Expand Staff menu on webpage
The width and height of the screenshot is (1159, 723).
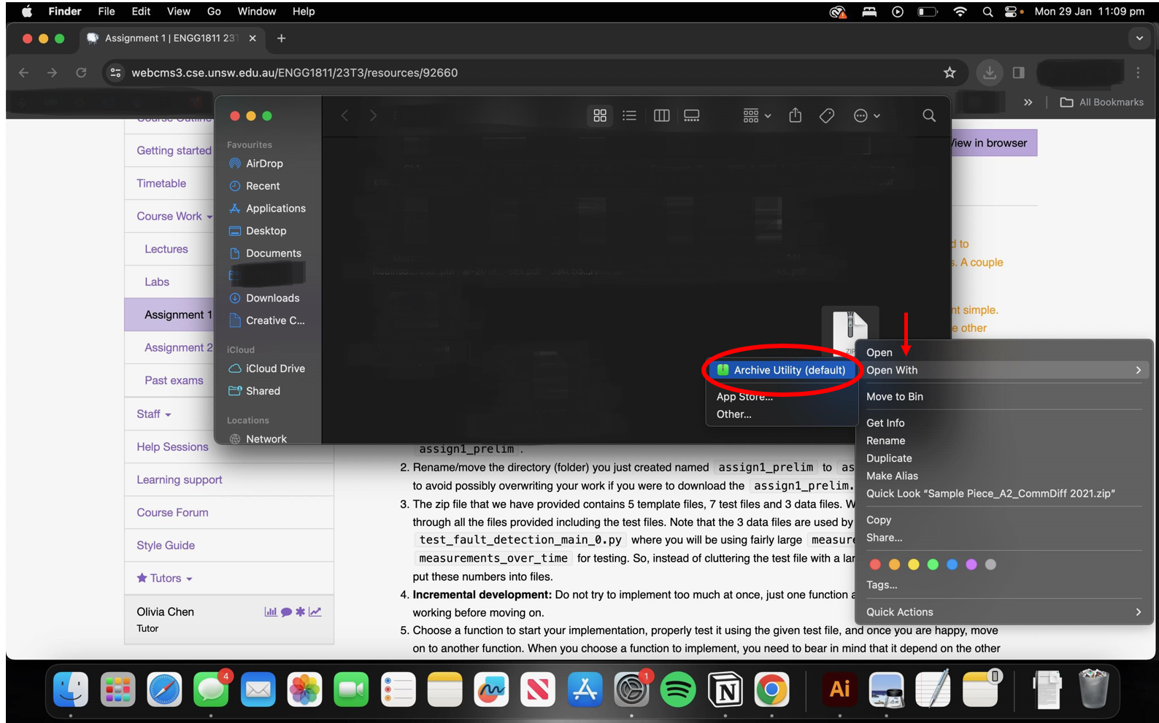coord(154,414)
